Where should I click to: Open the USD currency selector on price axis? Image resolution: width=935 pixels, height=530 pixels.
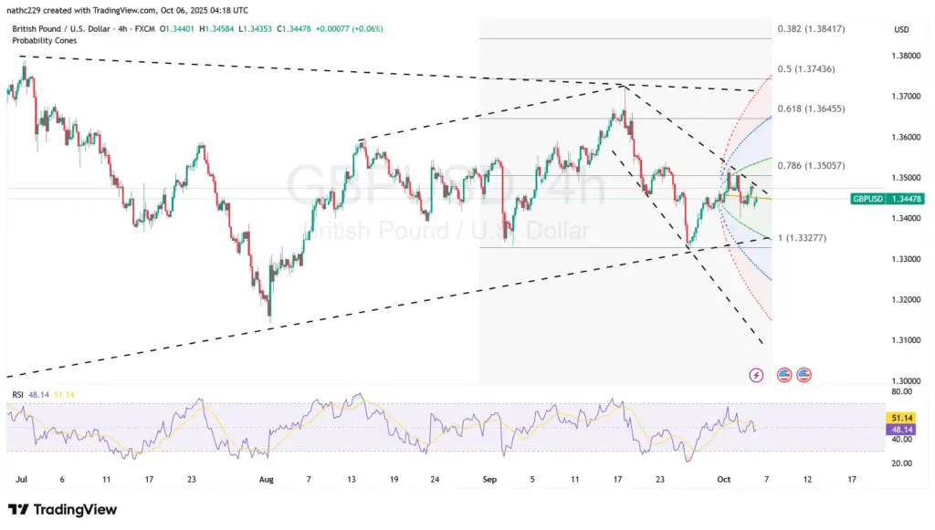coord(900,29)
